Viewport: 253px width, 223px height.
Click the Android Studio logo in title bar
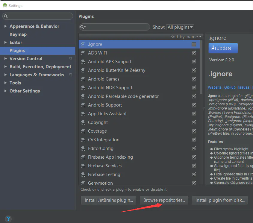5,5
